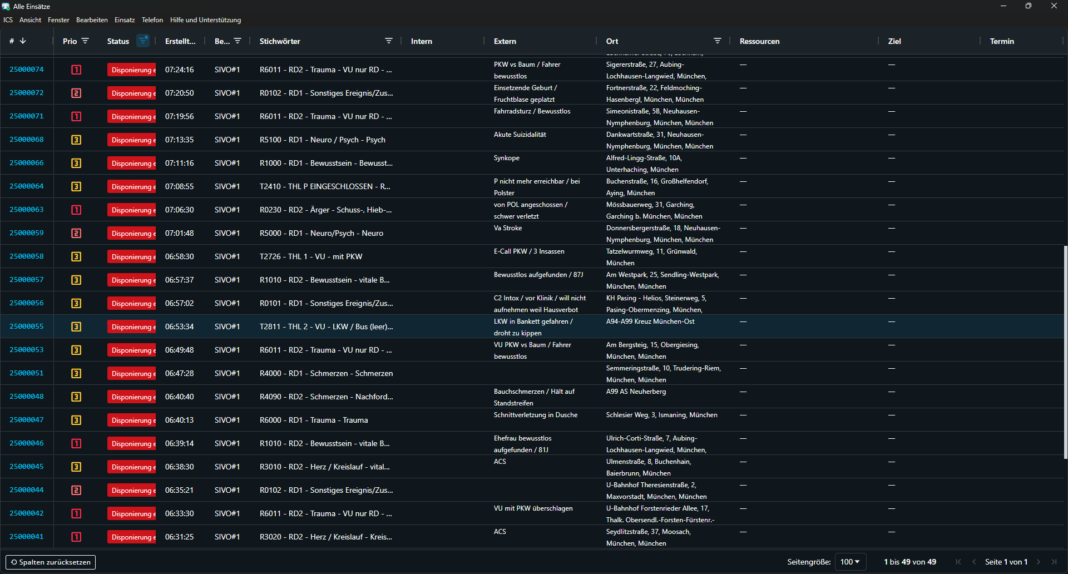Go to the last page
Image resolution: width=1068 pixels, height=574 pixels.
[1054, 562]
